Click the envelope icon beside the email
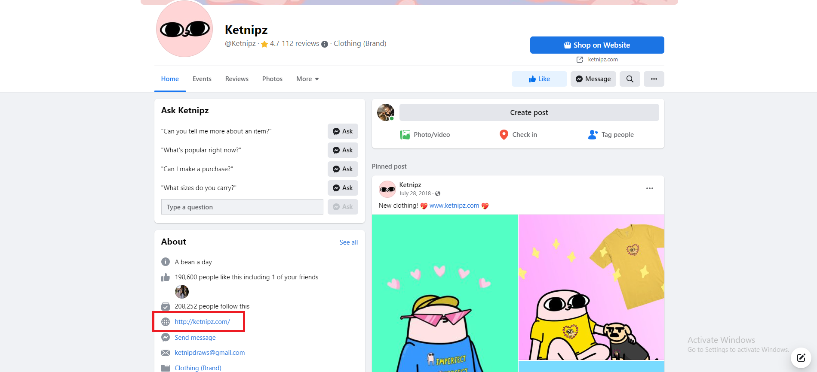 pyautogui.click(x=166, y=353)
